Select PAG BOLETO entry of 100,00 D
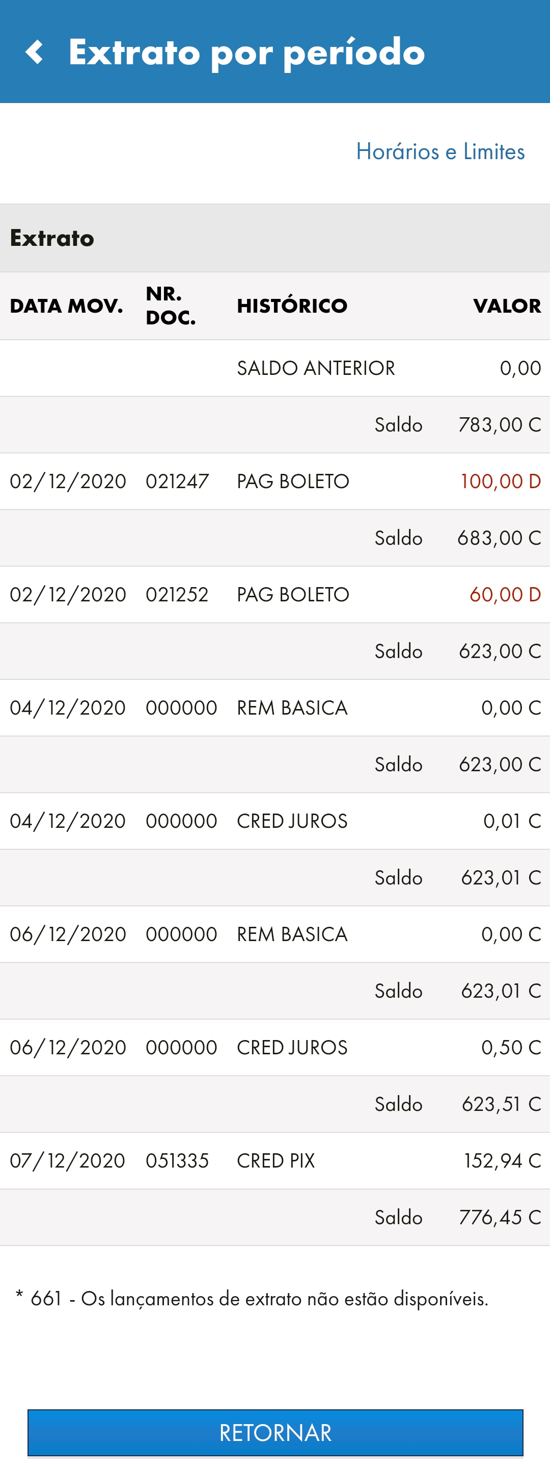 point(275,482)
